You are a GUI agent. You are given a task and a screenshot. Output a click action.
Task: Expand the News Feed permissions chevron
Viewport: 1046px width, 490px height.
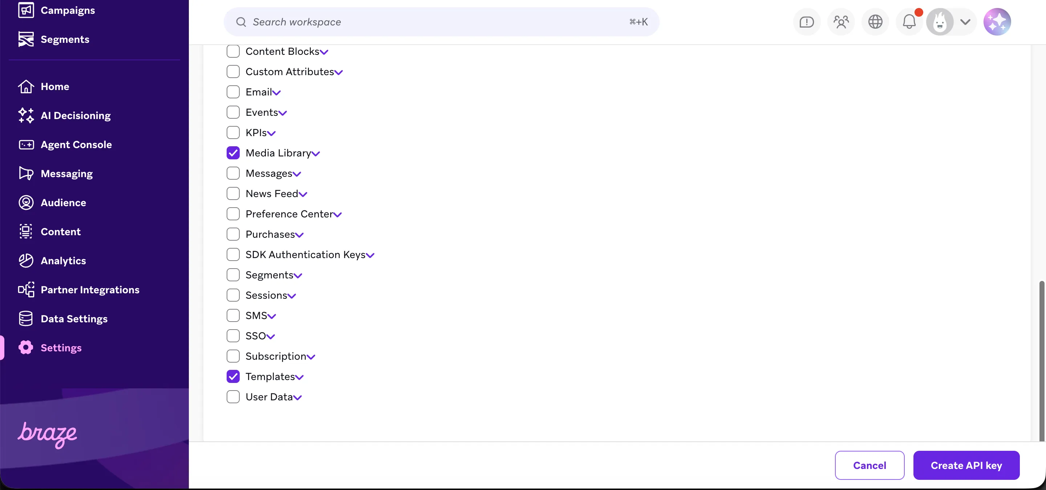click(x=303, y=195)
